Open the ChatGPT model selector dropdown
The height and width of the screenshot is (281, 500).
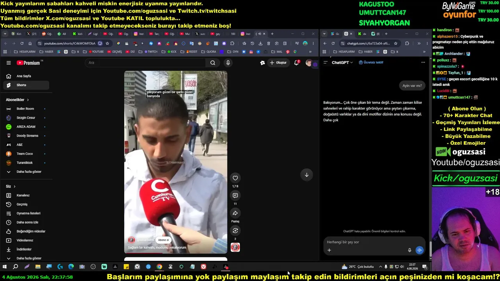[x=342, y=62]
